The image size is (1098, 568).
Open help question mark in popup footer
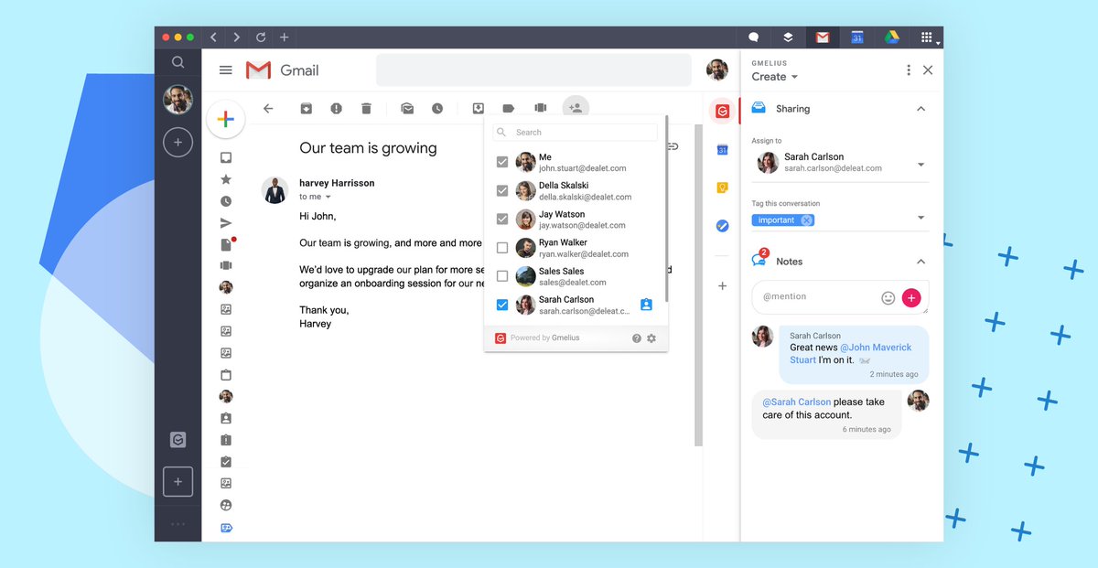[x=637, y=338]
